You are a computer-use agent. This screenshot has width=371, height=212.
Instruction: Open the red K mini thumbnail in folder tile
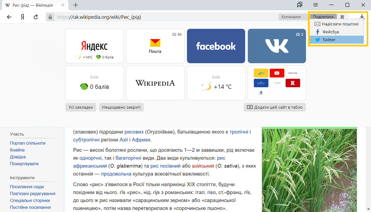coord(293,83)
